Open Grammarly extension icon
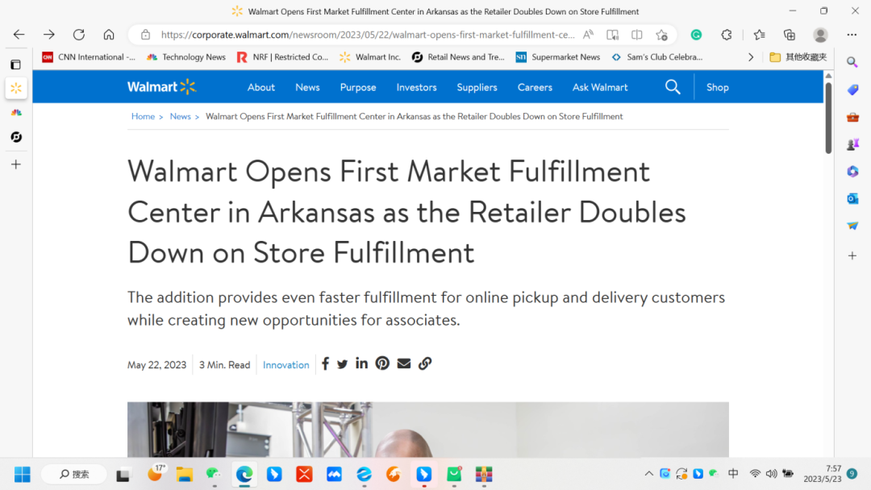This screenshot has width=871, height=490. [x=696, y=35]
